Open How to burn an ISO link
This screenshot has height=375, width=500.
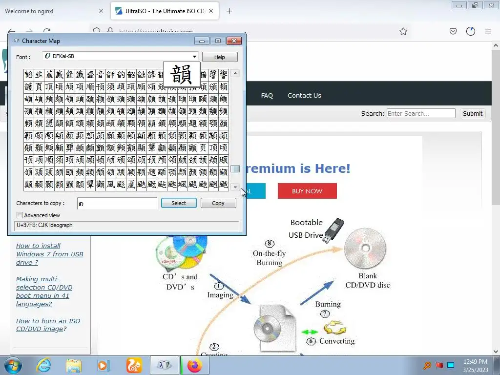point(48,325)
